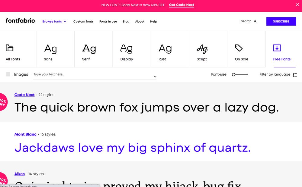Open Filter by language list icon
The width and height of the screenshot is (302, 187).
295,75
